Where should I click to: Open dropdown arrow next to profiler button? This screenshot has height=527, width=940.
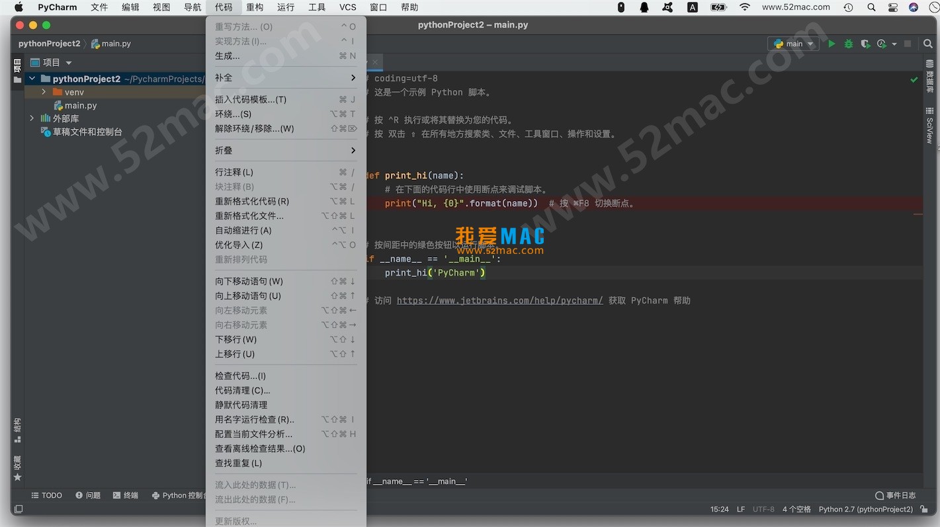894,44
